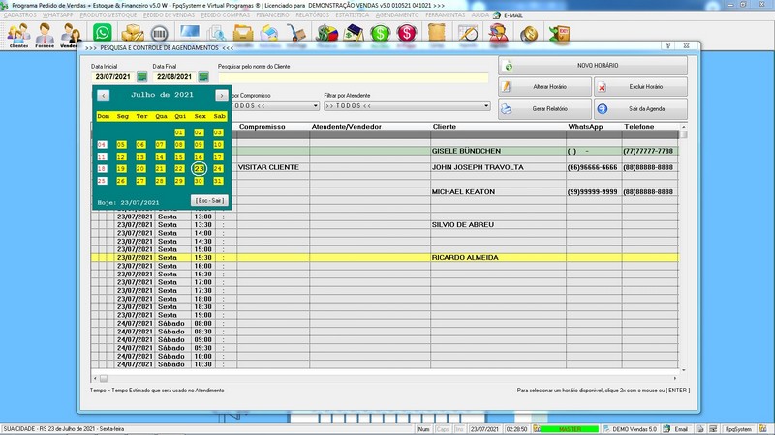This screenshot has height=435, width=775.
Task: Click the vertical scrollbar down arrow
Action: pyautogui.click(x=684, y=370)
